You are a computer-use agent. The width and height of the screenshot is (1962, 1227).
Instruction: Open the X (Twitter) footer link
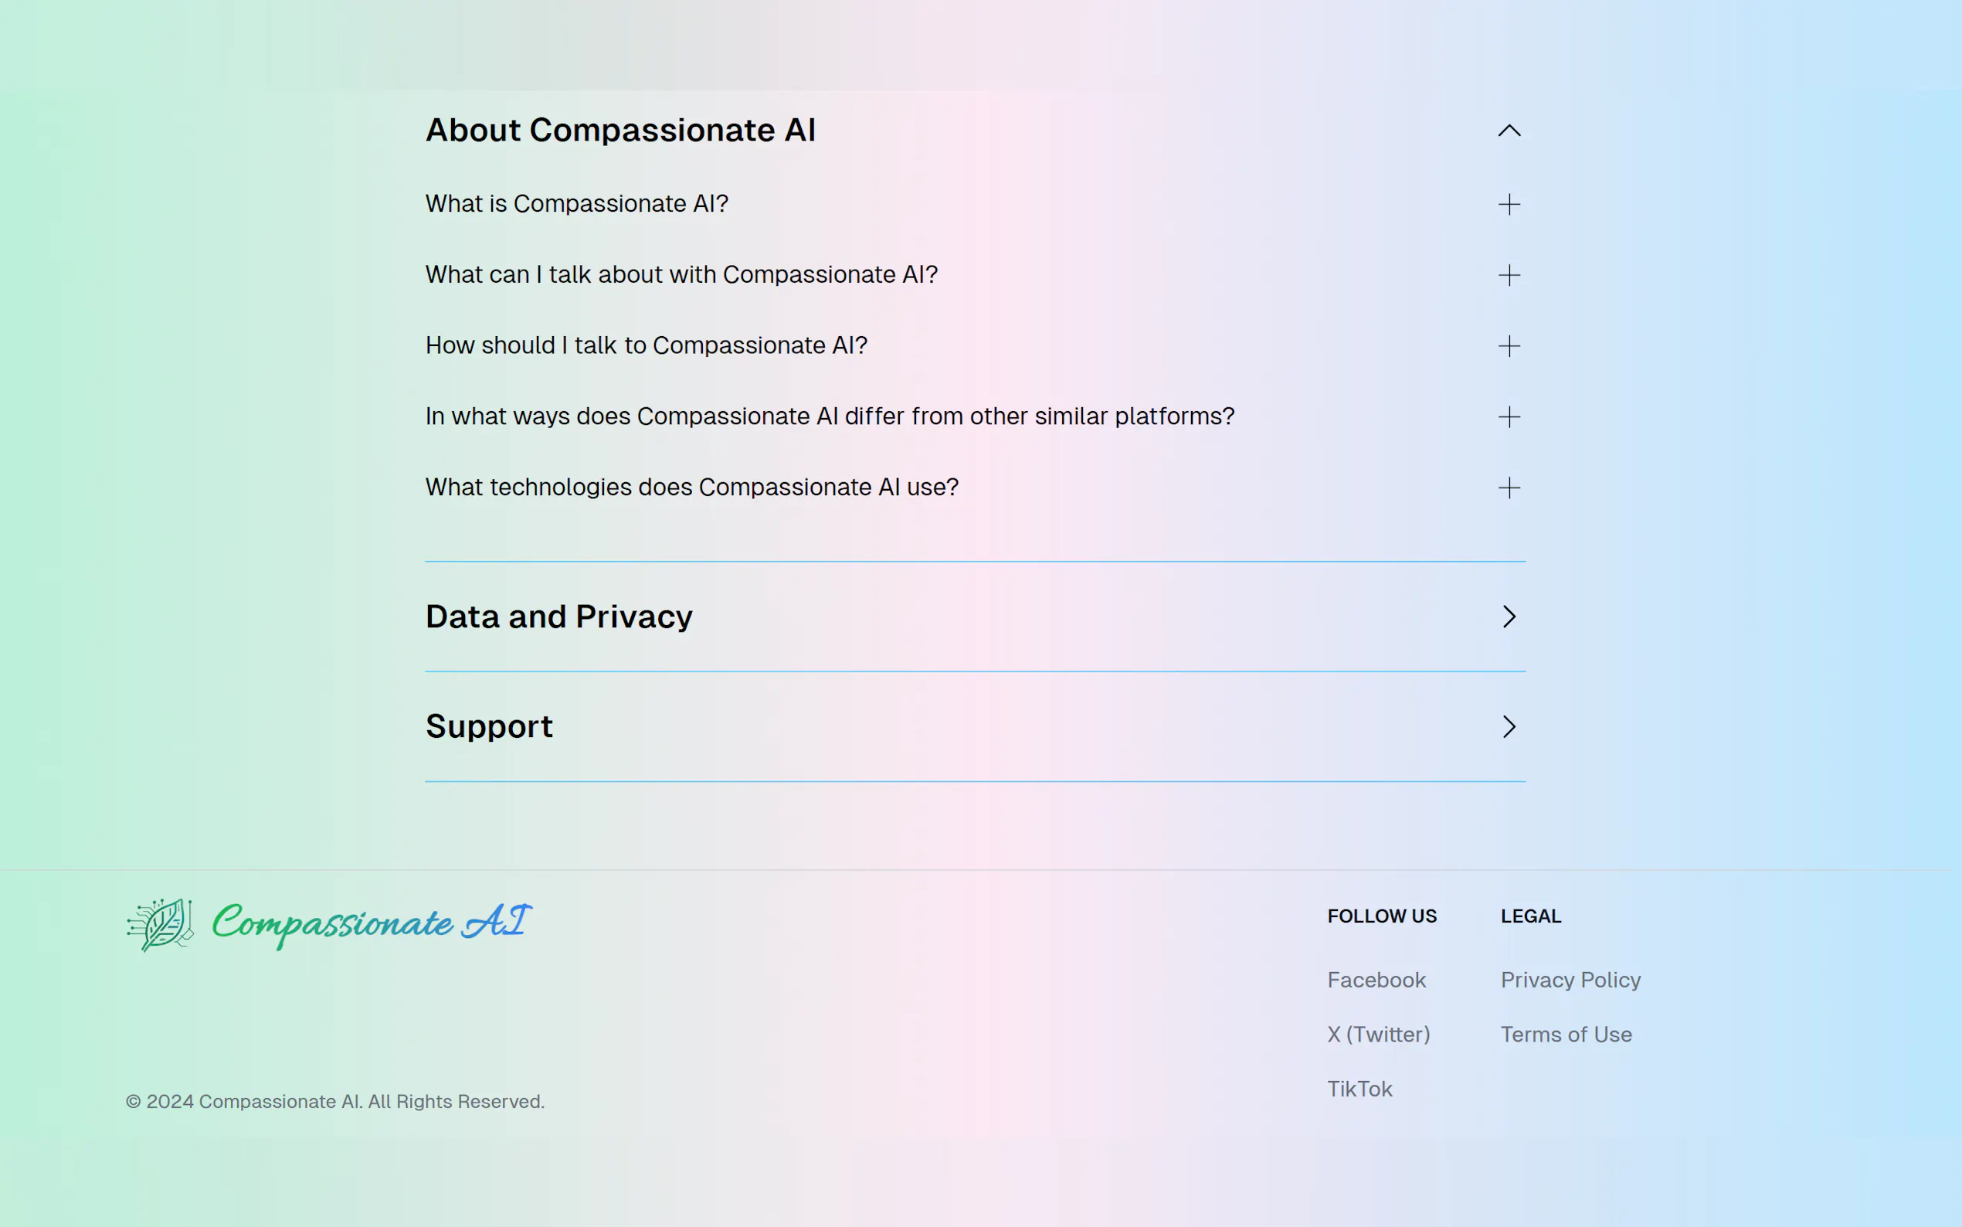click(1378, 1035)
